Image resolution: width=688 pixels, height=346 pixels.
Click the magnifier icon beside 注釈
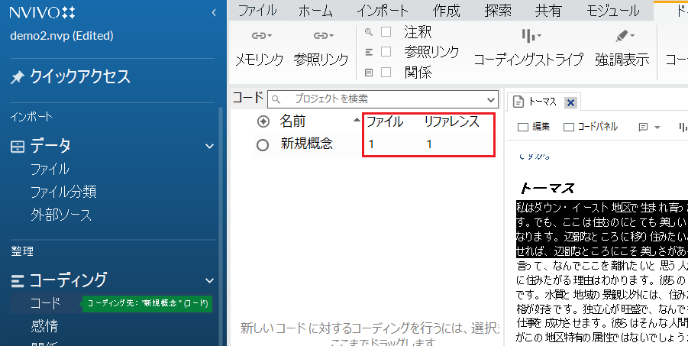click(369, 31)
